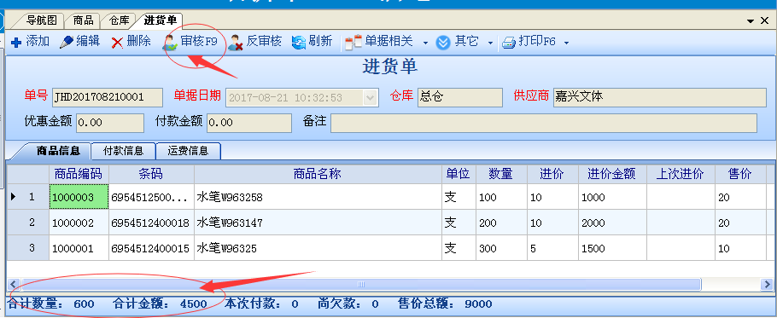Click quantity cell 300
Image resolution: width=777 pixels, height=318 pixels.
[501, 248]
